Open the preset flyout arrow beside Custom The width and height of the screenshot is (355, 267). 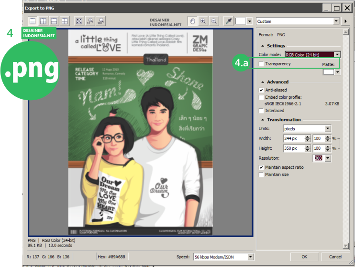345,21
